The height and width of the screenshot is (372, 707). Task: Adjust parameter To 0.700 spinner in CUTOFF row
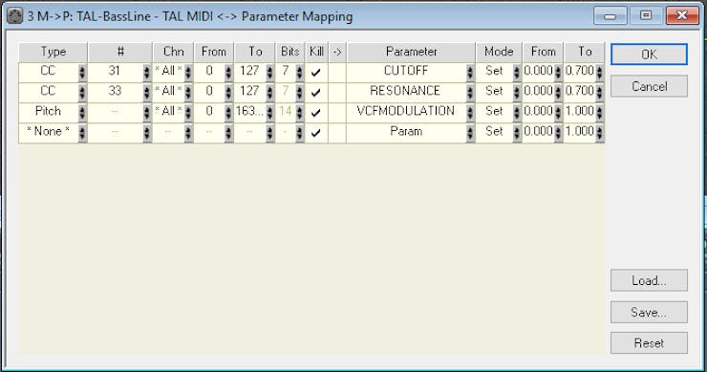tap(599, 73)
